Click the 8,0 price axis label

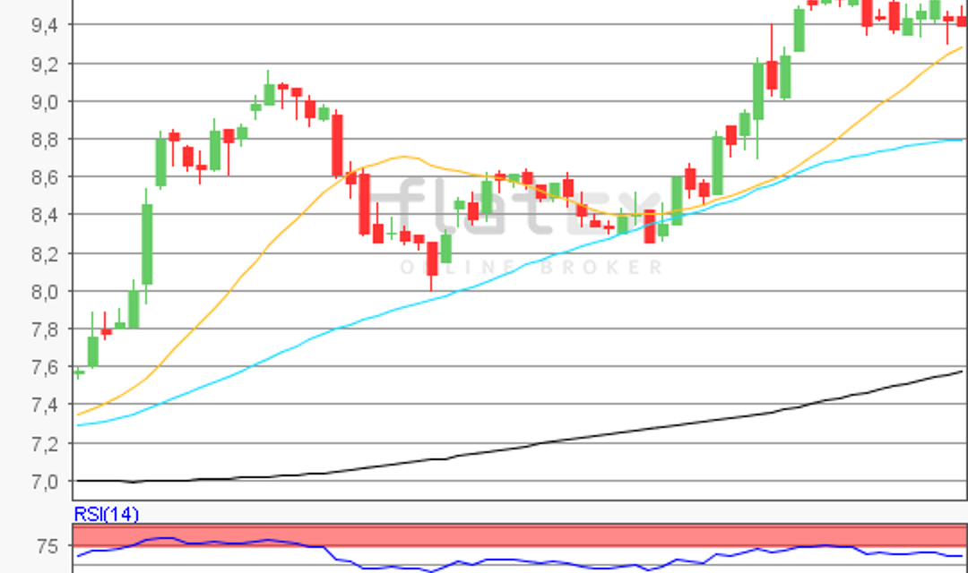click(45, 292)
